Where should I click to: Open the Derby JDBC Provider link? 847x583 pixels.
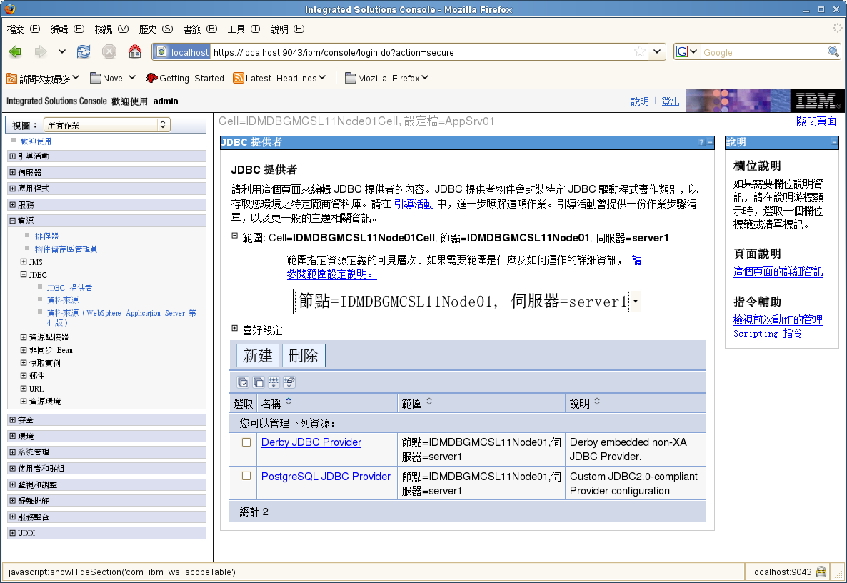click(x=311, y=442)
